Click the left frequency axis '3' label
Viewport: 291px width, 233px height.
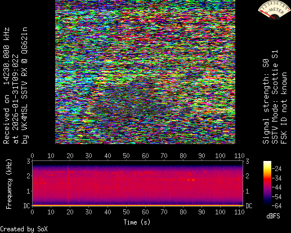(x=28, y=161)
